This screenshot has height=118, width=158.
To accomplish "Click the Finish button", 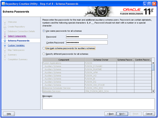I will coord(136,114).
